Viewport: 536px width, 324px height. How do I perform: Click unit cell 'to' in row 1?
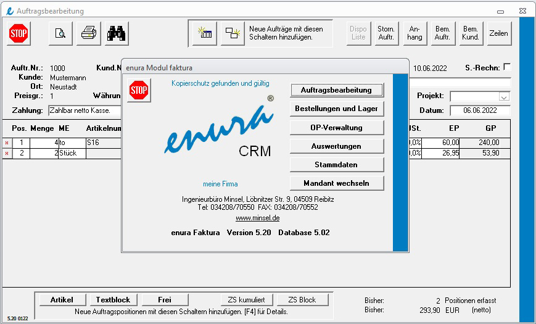[x=72, y=143]
